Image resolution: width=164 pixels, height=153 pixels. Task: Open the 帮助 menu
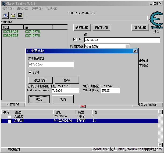(x=51, y=9)
